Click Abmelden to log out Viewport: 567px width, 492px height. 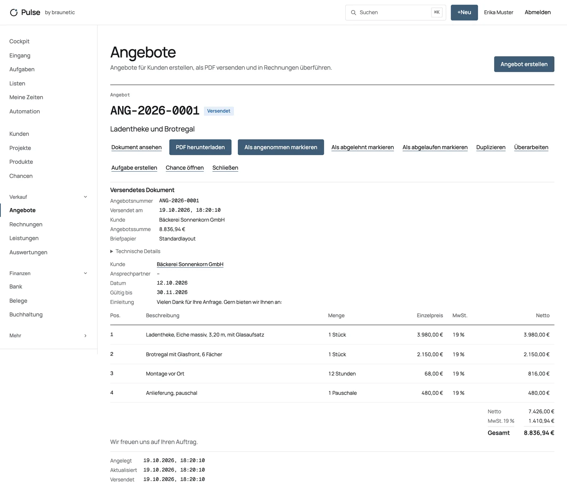point(537,13)
